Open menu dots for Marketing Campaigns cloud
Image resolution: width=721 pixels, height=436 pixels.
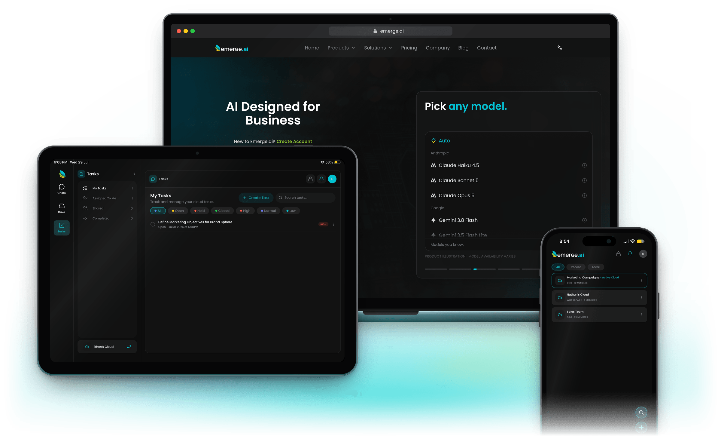[x=641, y=281]
